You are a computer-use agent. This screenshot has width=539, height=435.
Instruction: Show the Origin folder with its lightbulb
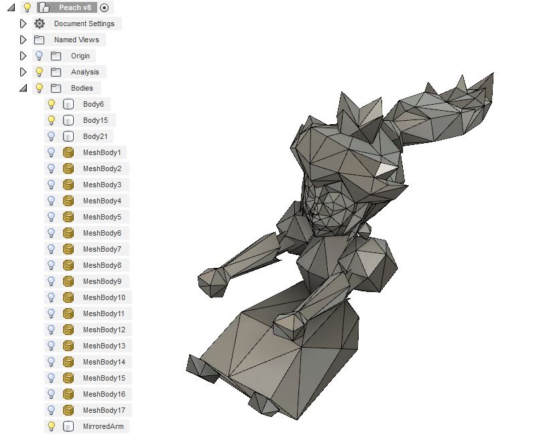point(39,56)
